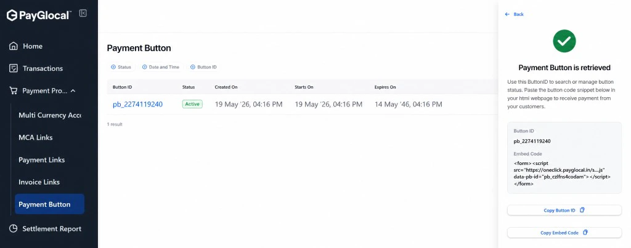The width and height of the screenshot is (631, 248).
Task: Click the PayGlocal logo
Action: [39, 15]
